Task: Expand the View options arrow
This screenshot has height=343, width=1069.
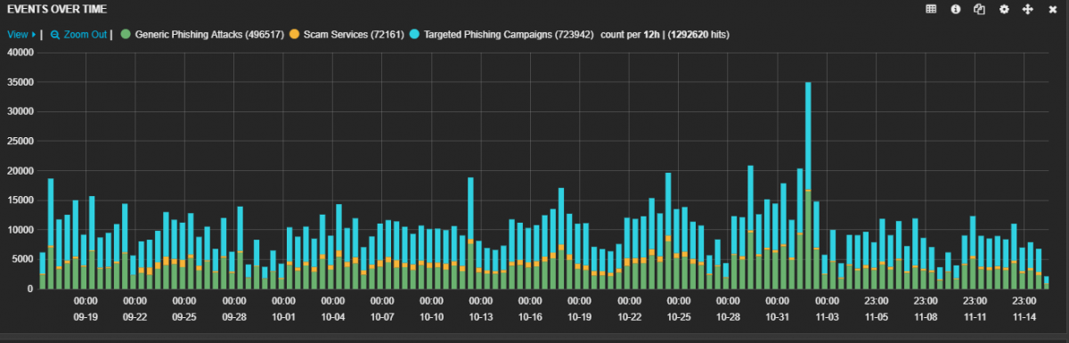Action: click(34, 35)
